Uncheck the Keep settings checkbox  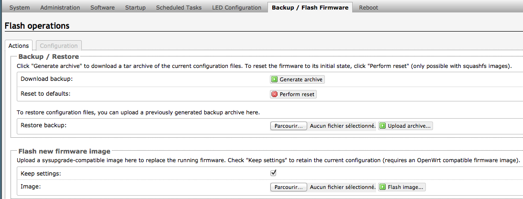(x=273, y=173)
